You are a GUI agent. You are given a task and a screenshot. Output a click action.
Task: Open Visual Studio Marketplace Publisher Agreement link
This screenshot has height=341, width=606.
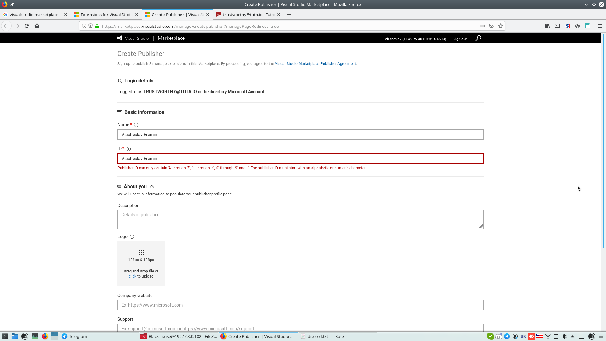click(315, 64)
